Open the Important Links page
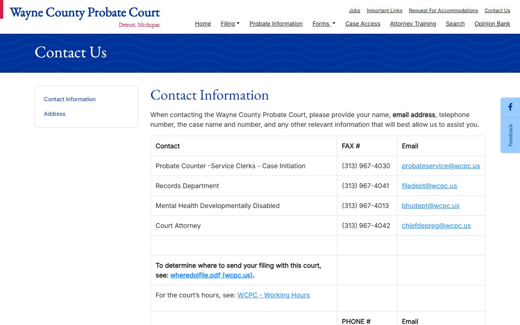 [x=384, y=11]
